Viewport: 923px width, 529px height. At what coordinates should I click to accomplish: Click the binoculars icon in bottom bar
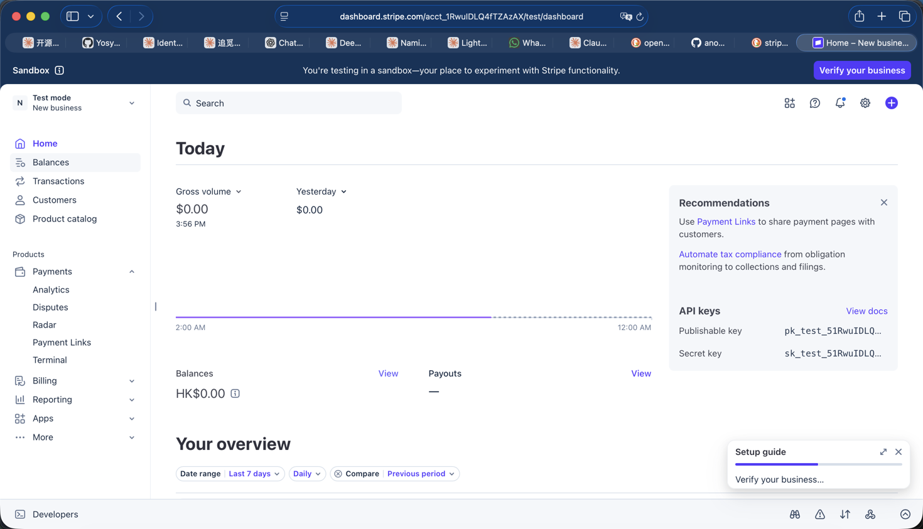tap(795, 515)
